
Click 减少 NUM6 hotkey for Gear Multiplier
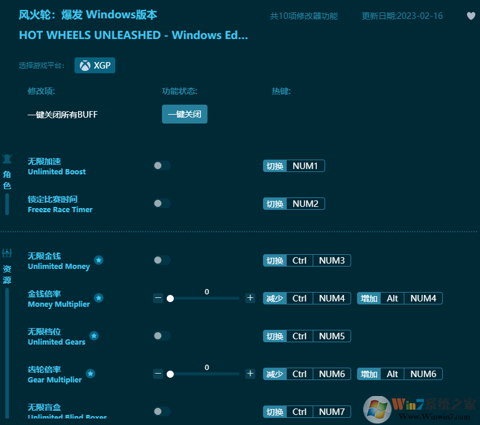click(332, 374)
